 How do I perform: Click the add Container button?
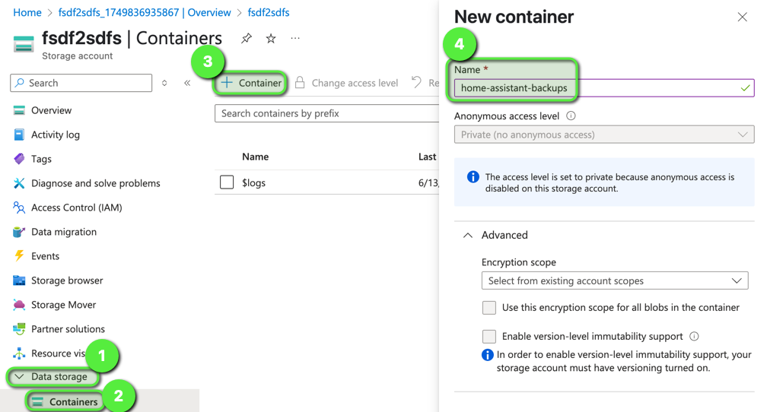pos(251,83)
